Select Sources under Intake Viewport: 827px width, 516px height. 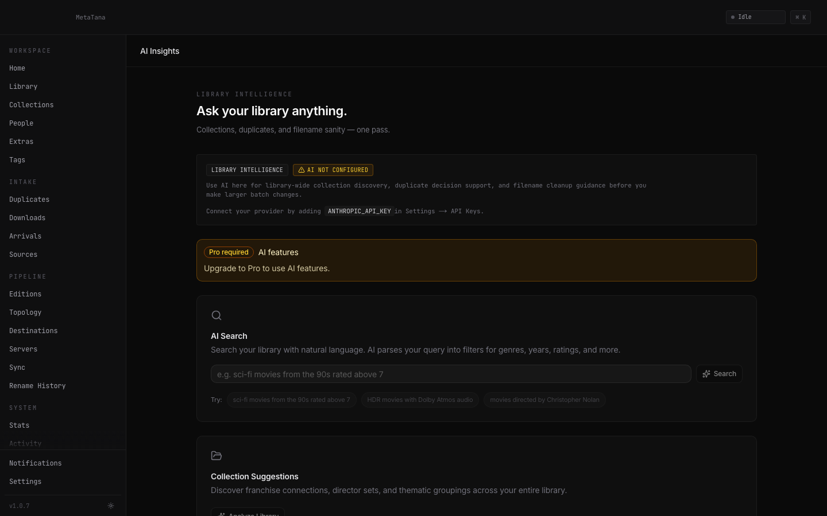23,255
